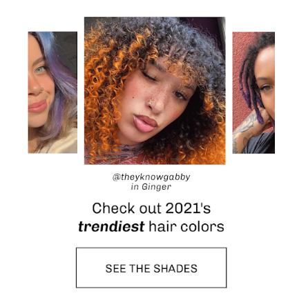Open the @theyknowgabby handle link
The width and height of the screenshot is (297, 300).
(151, 177)
